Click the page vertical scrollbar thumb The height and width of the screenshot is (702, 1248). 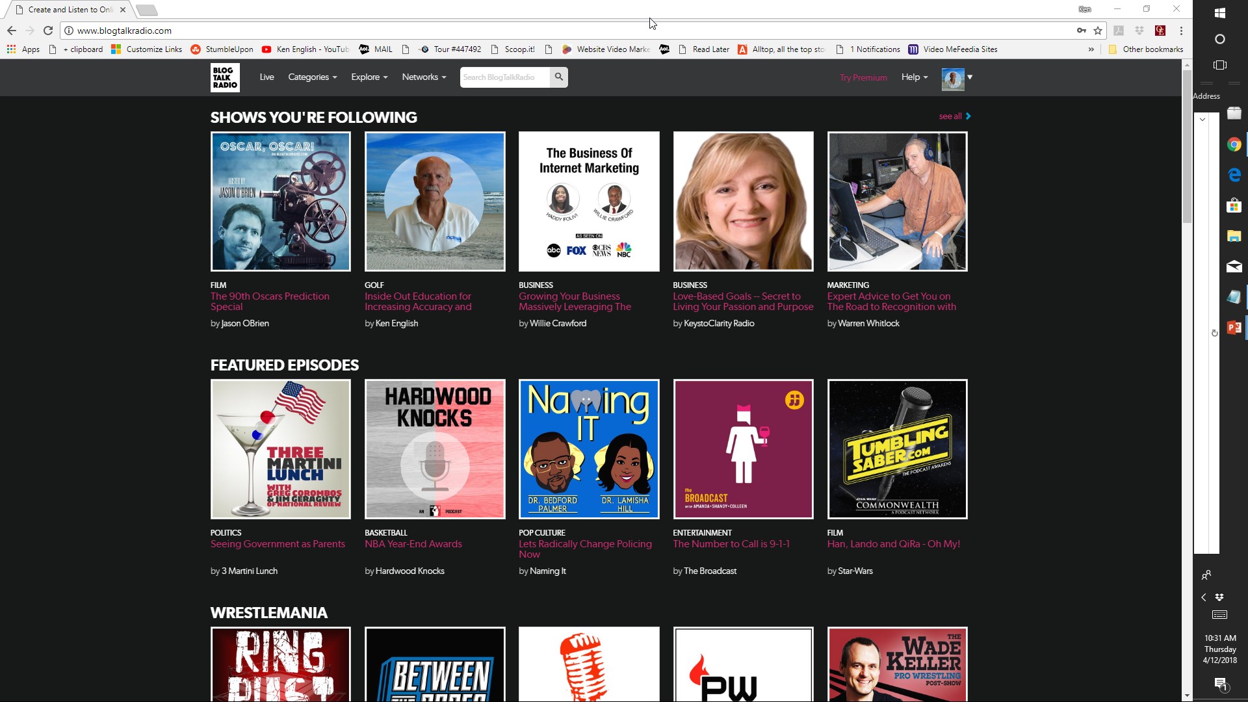pyautogui.click(x=1187, y=146)
